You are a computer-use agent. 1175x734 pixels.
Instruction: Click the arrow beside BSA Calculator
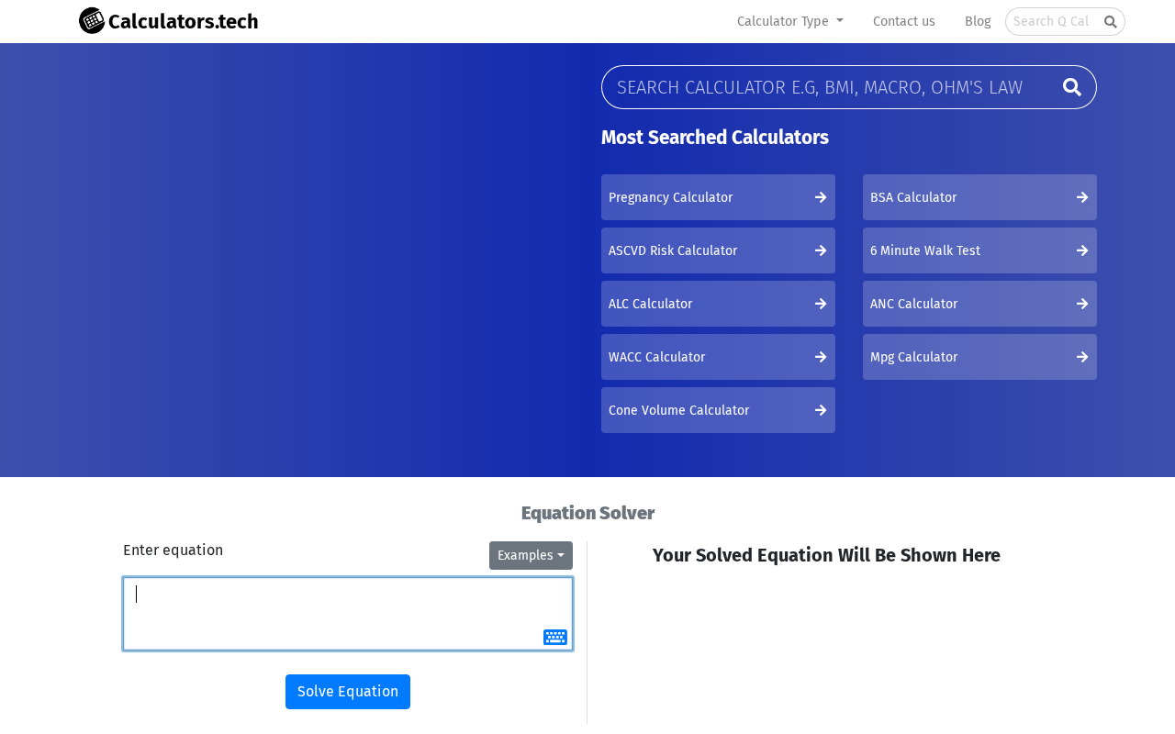tap(1082, 197)
